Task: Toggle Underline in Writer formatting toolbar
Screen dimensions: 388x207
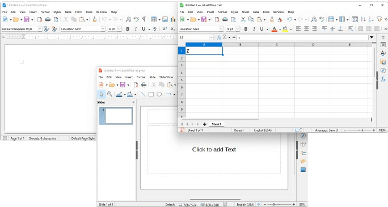Action: point(144,29)
